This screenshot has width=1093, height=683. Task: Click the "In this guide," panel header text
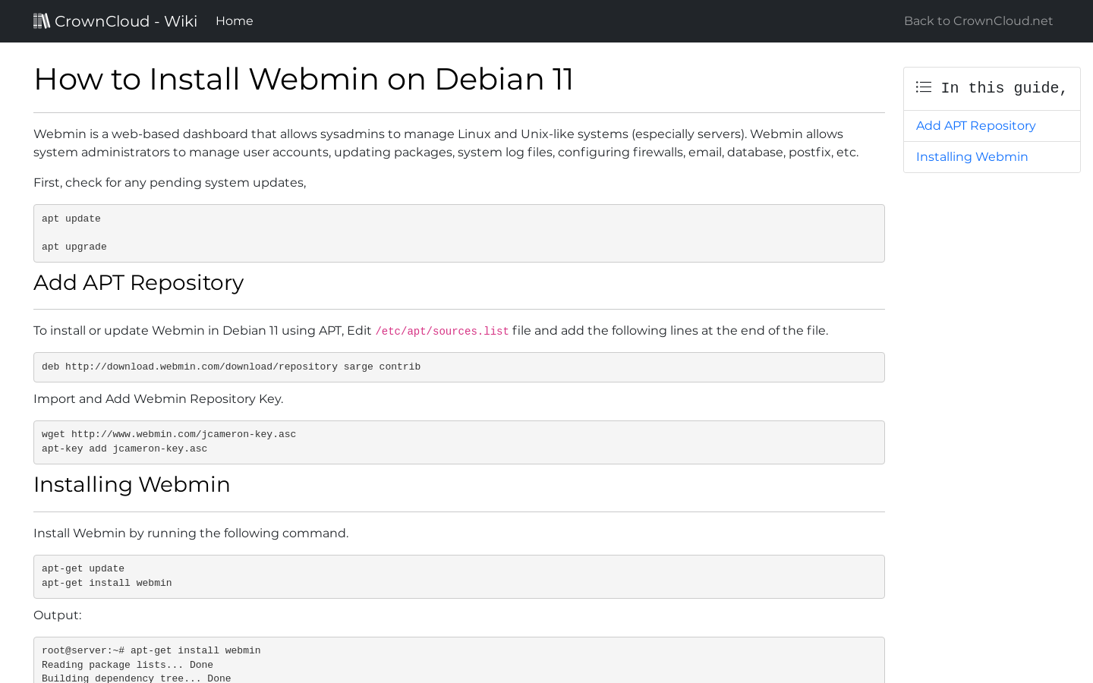[1003, 88]
